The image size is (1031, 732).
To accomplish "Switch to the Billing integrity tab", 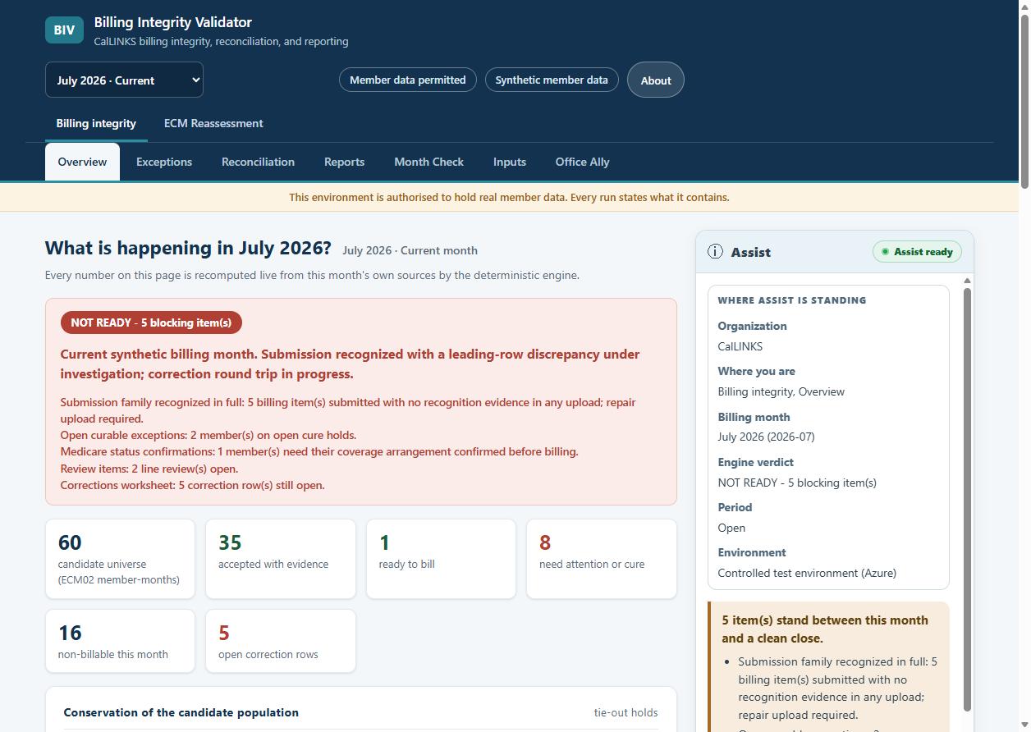I will pyautogui.click(x=96, y=123).
